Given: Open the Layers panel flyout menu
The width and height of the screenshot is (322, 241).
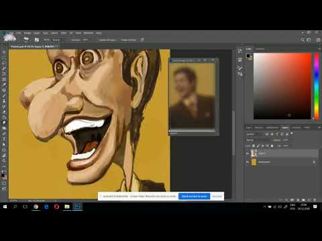Looking at the screenshot, I should click(x=319, y=128).
